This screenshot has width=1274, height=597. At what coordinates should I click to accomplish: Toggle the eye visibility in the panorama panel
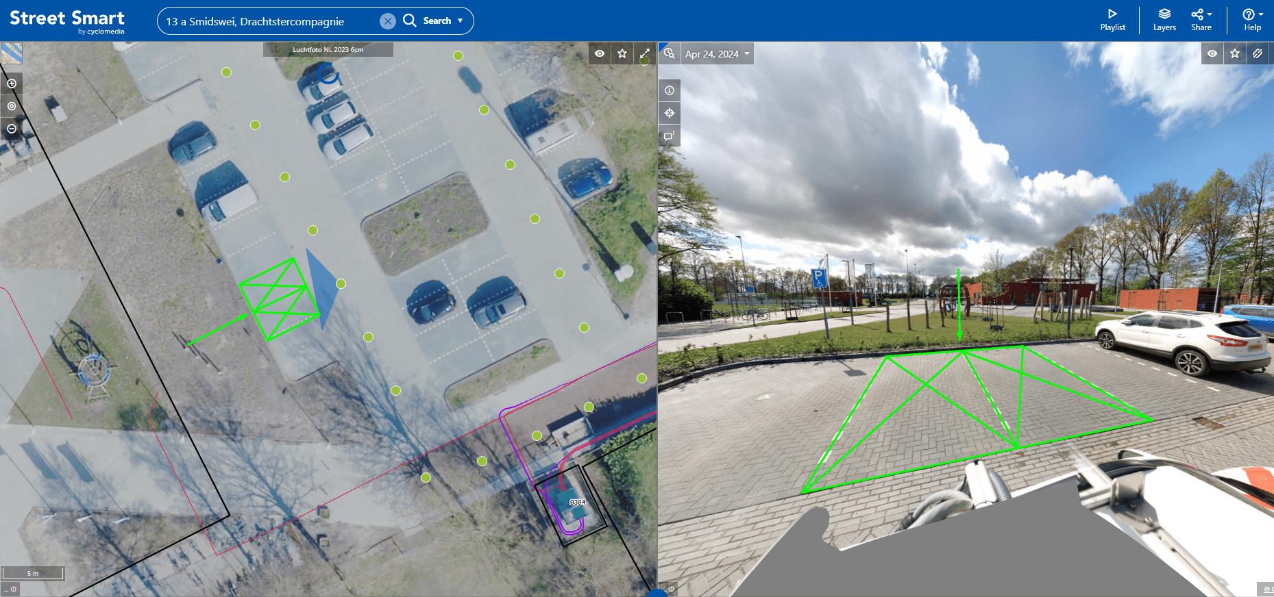[1212, 53]
